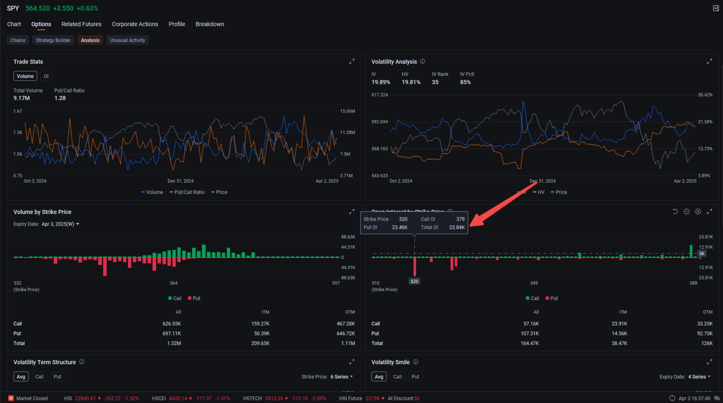
Task: Toggle Put/Call Ratio series in legend
Action: pyautogui.click(x=187, y=192)
